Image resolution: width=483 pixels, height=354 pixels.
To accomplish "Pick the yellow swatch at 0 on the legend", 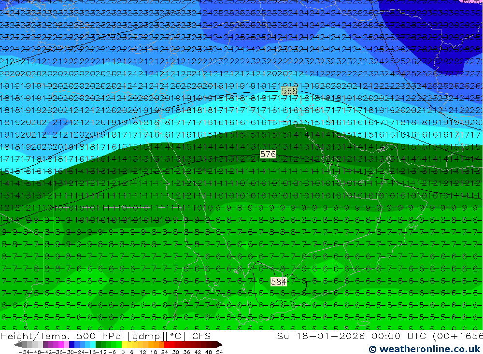I will [125, 345].
